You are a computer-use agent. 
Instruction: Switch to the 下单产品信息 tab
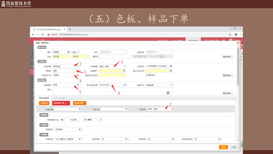click(x=43, y=98)
